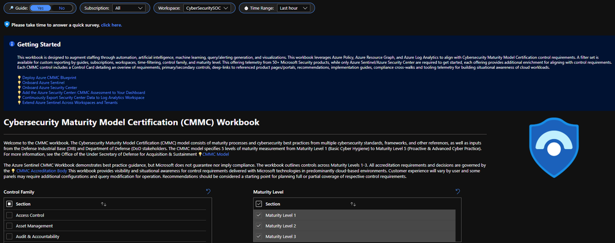Check the Access Control checkbox

[x=9, y=215]
